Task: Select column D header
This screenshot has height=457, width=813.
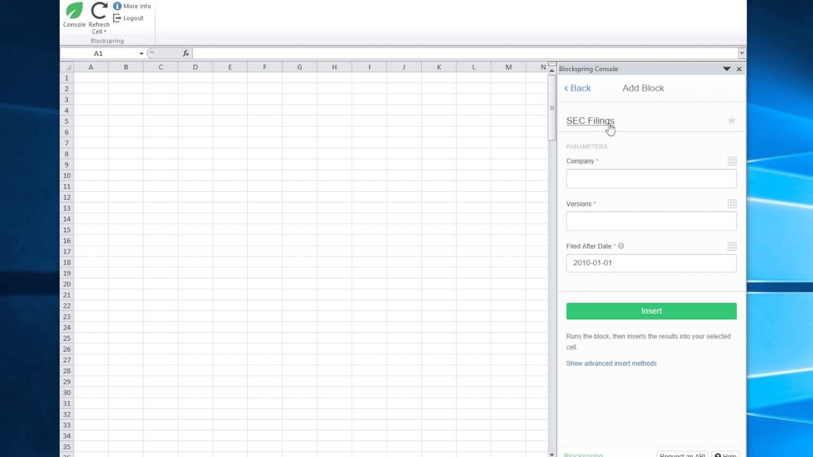Action: [x=195, y=67]
